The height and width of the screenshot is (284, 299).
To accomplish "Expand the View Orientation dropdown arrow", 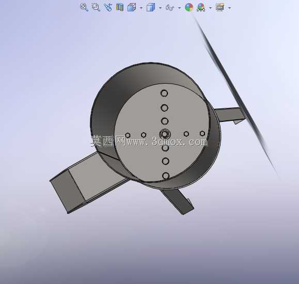I will pos(141,8).
